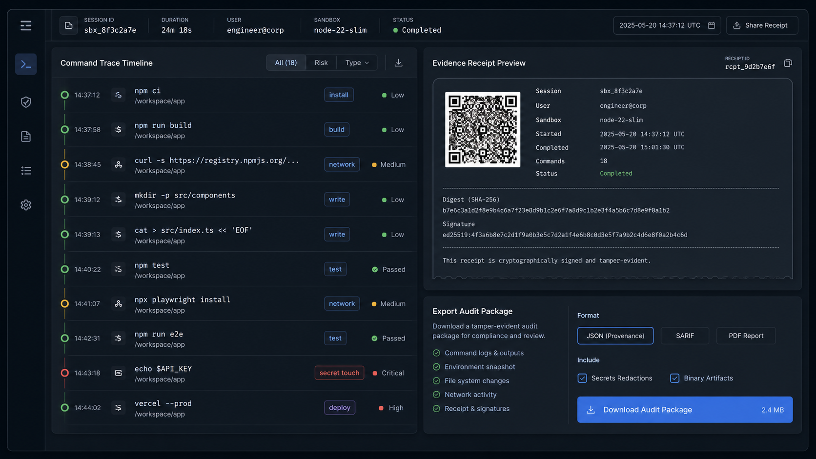The height and width of the screenshot is (459, 816).
Task: Click the High risk label on vercel row
Action: pyautogui.click(x=396, y=408)
